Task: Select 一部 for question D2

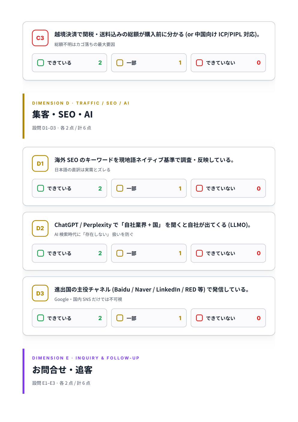Action: click(149, 253)
